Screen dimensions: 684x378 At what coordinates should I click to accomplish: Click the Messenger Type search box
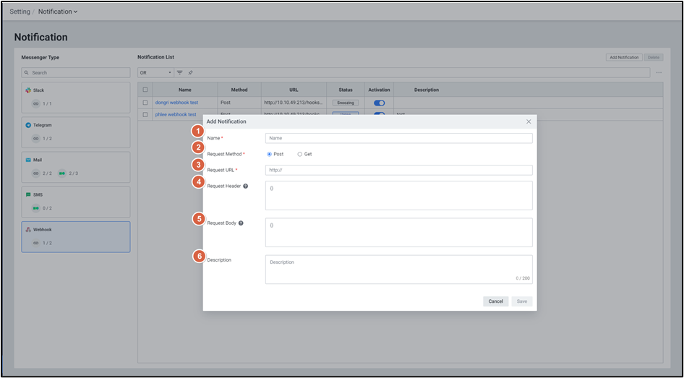tap(76, 72)
